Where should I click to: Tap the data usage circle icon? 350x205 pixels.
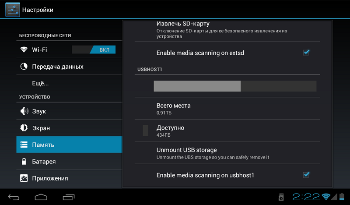[24, 67]
